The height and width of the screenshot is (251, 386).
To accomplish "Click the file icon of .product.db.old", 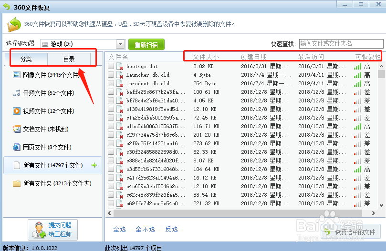I will pyautogui.click(x=120, y=83).
